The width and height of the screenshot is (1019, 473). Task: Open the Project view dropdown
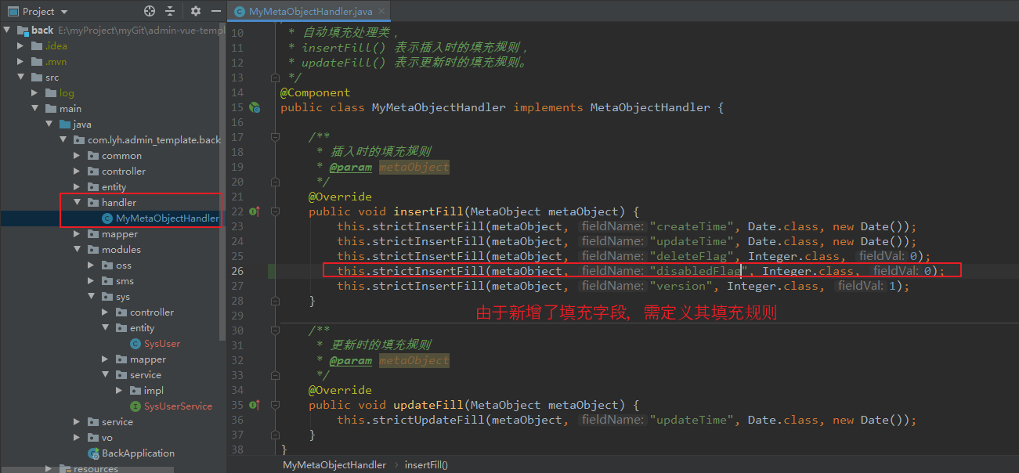tap(63, 12)
